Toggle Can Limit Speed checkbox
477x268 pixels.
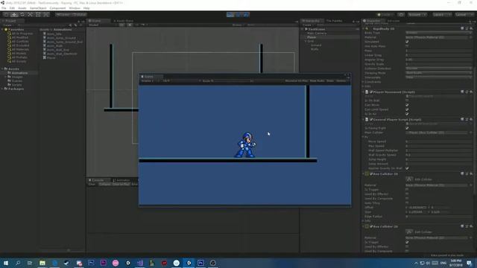407,109
